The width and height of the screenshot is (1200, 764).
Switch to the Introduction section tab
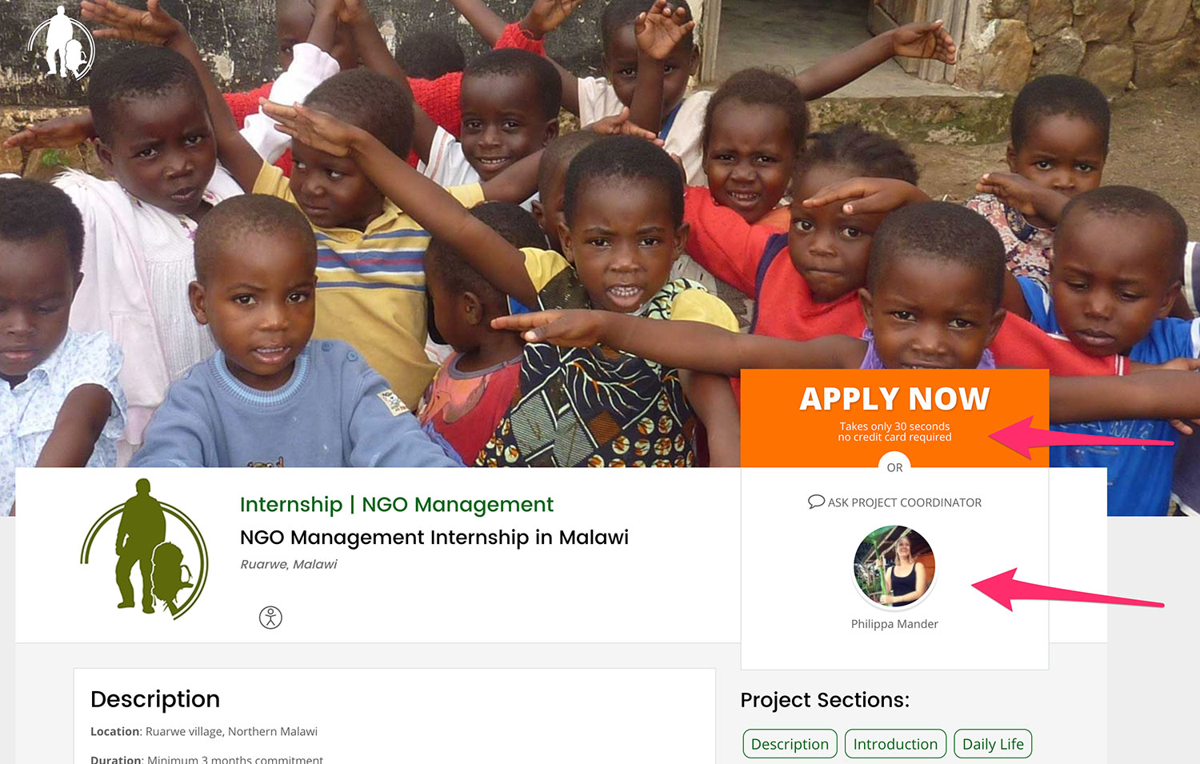coord(895,744)
